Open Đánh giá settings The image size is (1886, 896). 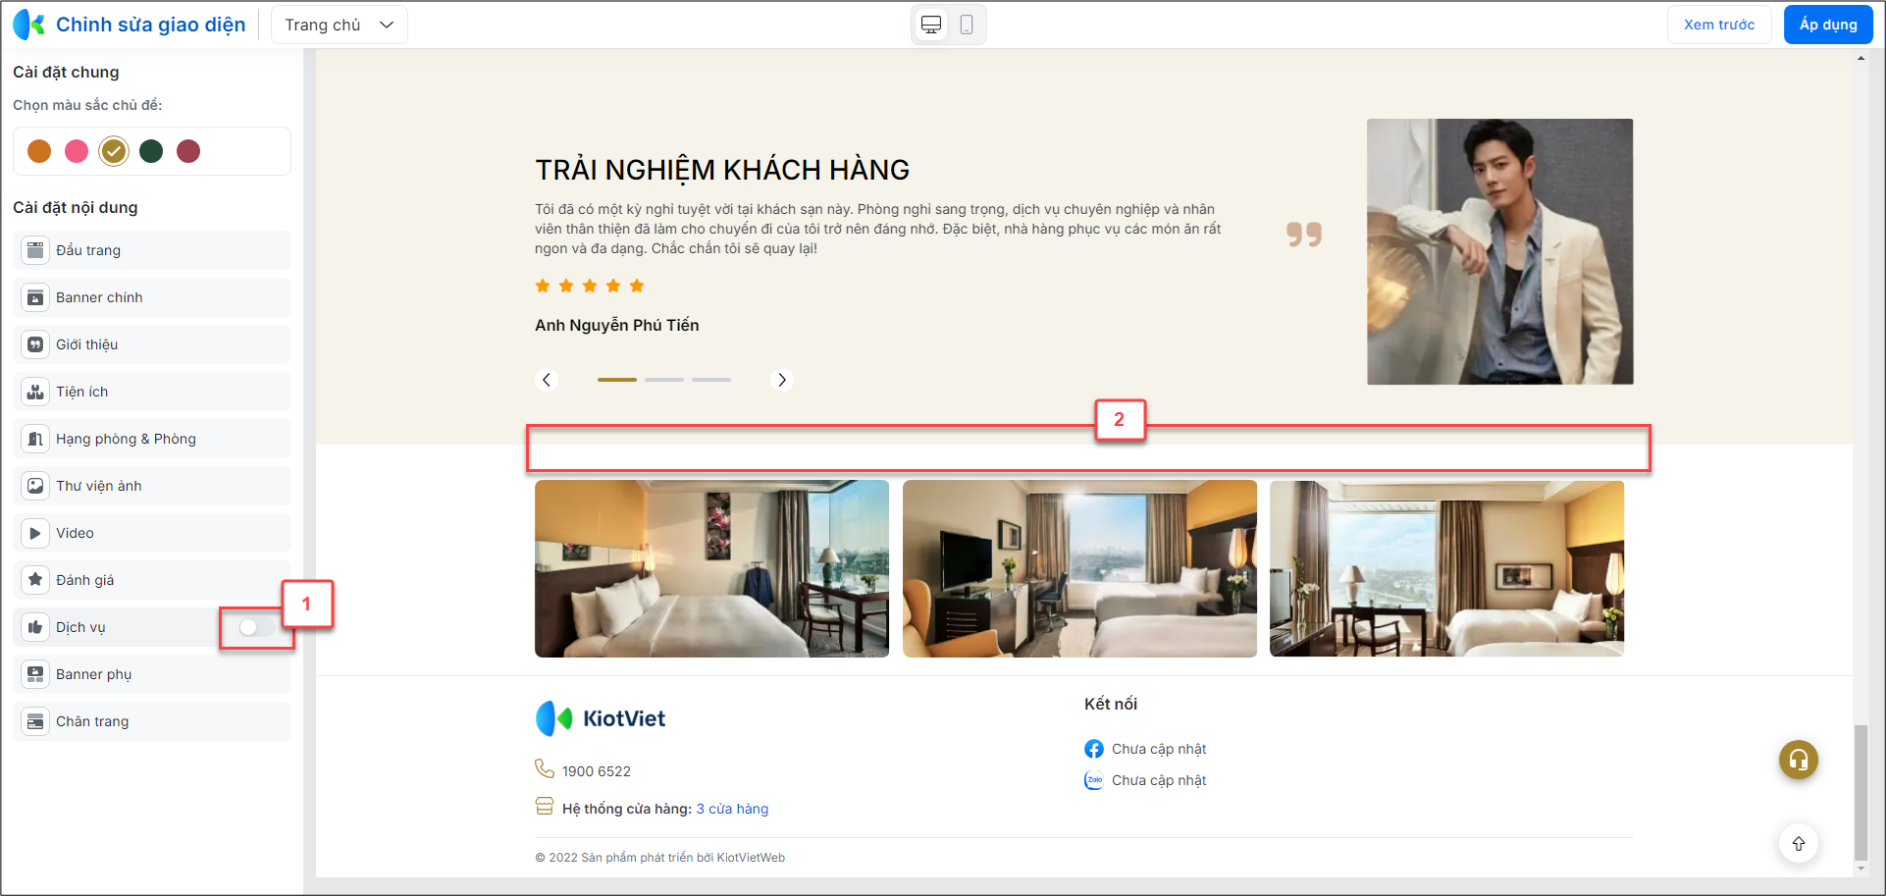[152, 580]
